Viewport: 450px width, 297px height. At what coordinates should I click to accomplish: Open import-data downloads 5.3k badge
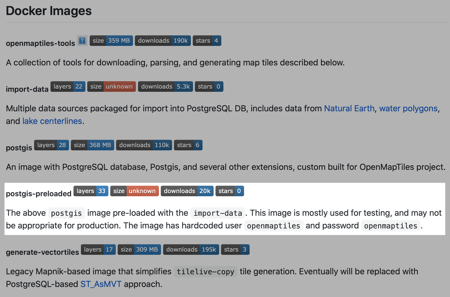(166, 87)
